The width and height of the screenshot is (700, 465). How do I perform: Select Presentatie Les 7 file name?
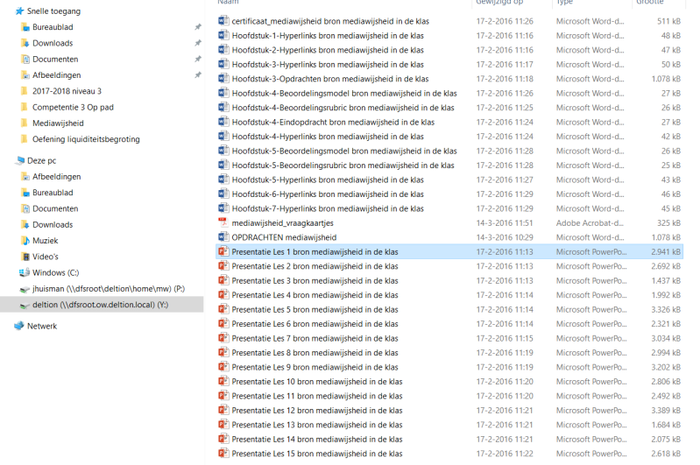click(315, 338)
